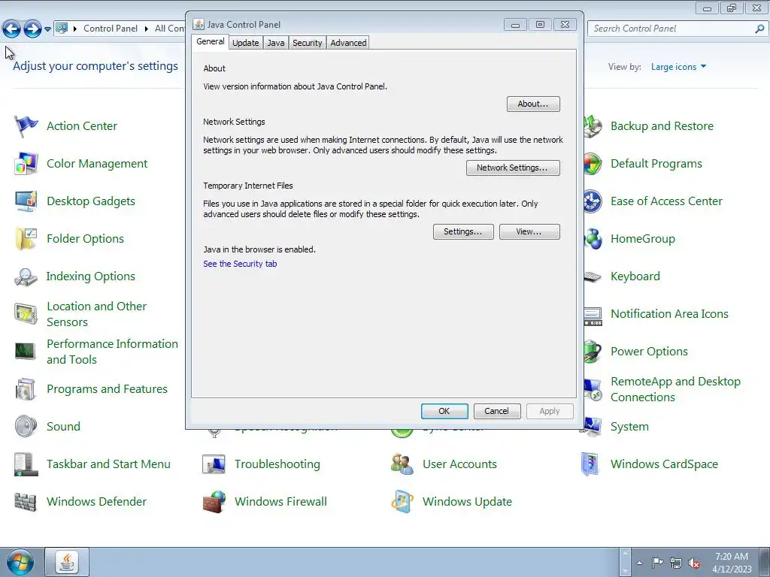770x577 pixels.
Task: Click the muted volume tray icon
Action: click(x=694, y=563)
